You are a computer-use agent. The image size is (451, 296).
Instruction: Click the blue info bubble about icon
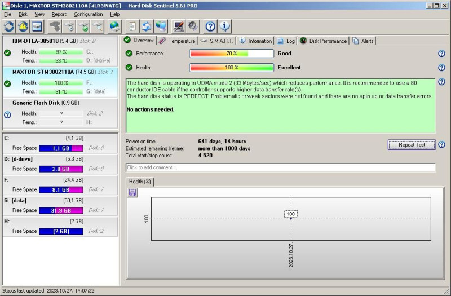point(224,26)
